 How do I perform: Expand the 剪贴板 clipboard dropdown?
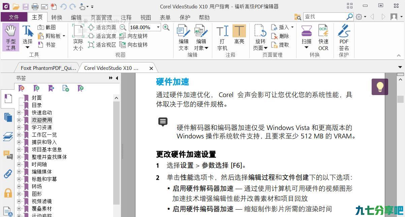point(64,36)
